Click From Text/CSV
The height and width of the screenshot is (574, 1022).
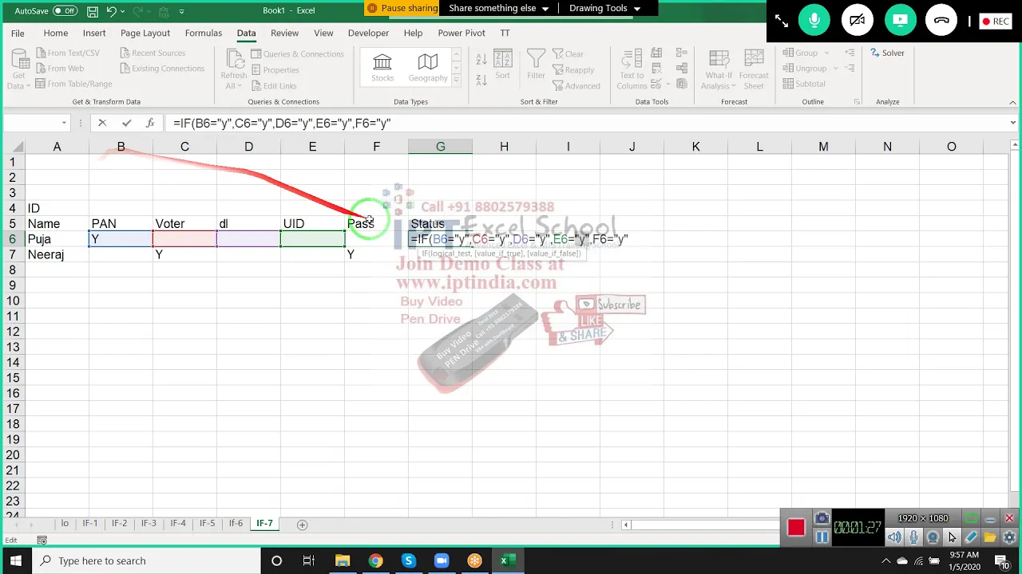tap(67, 53)
